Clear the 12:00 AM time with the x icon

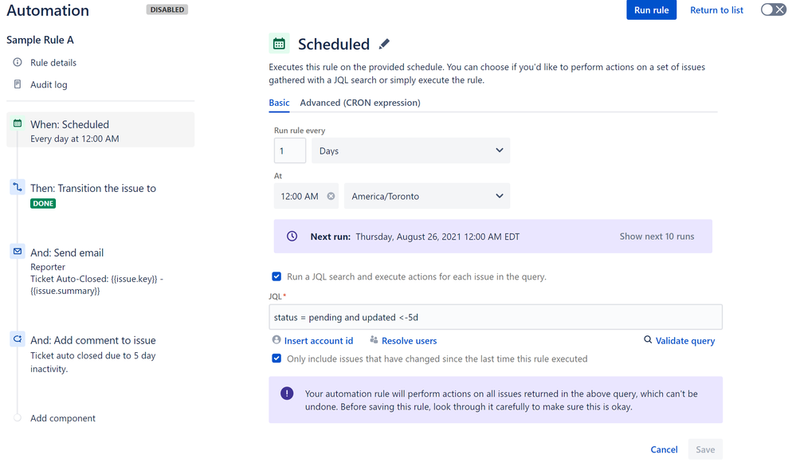pyautogui.click(x=331, y=196)
